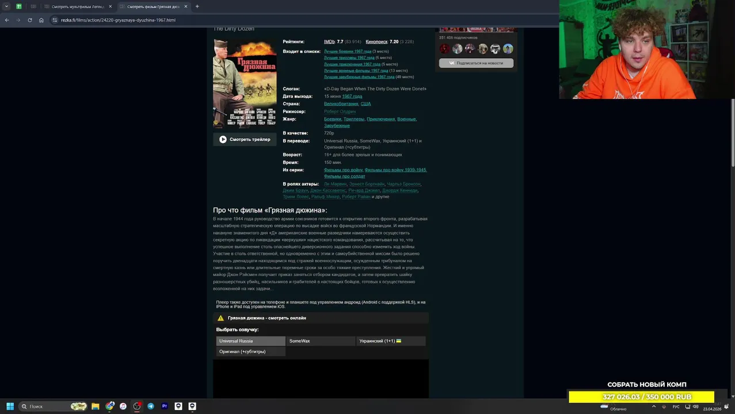Open the США country link

[x=365, y=103]
